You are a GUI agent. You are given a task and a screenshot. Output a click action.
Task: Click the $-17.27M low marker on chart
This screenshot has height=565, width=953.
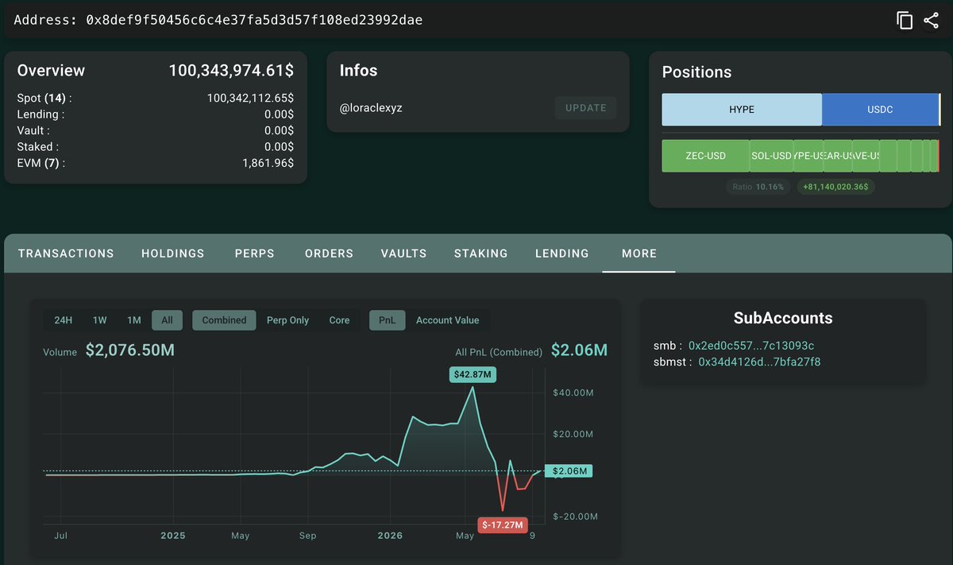click(x=502, y=525)
